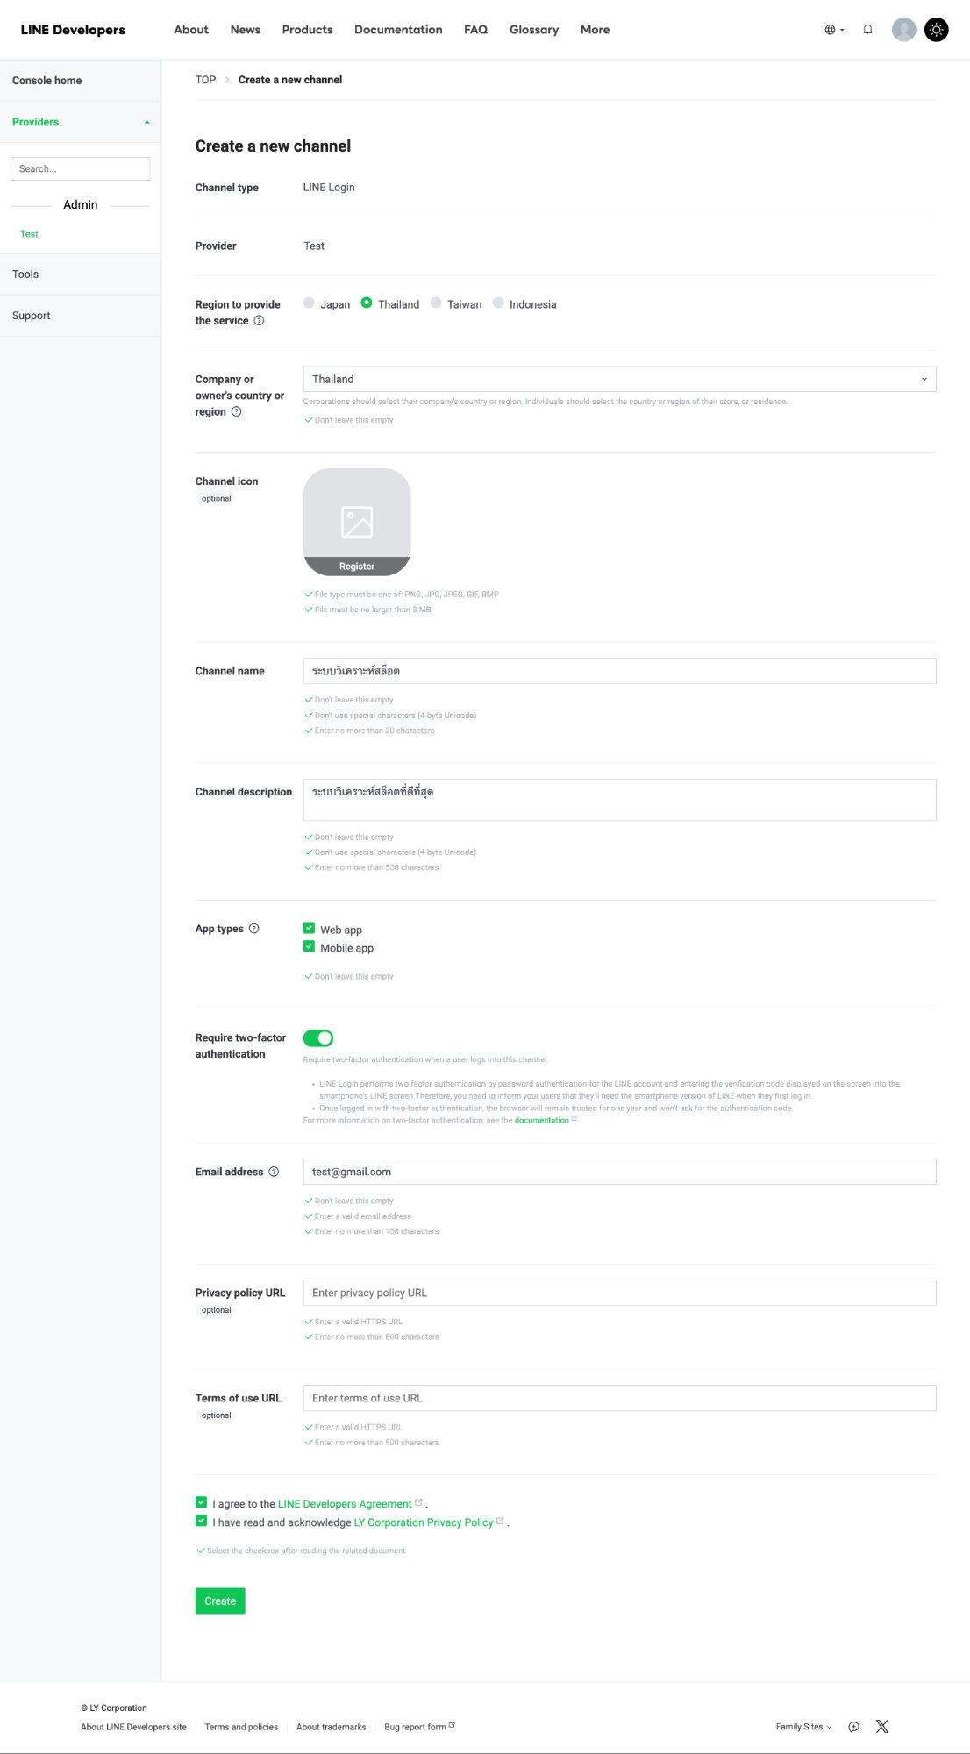
Task: Collapse the Providers section in sidebar
Action: (146, 122)
